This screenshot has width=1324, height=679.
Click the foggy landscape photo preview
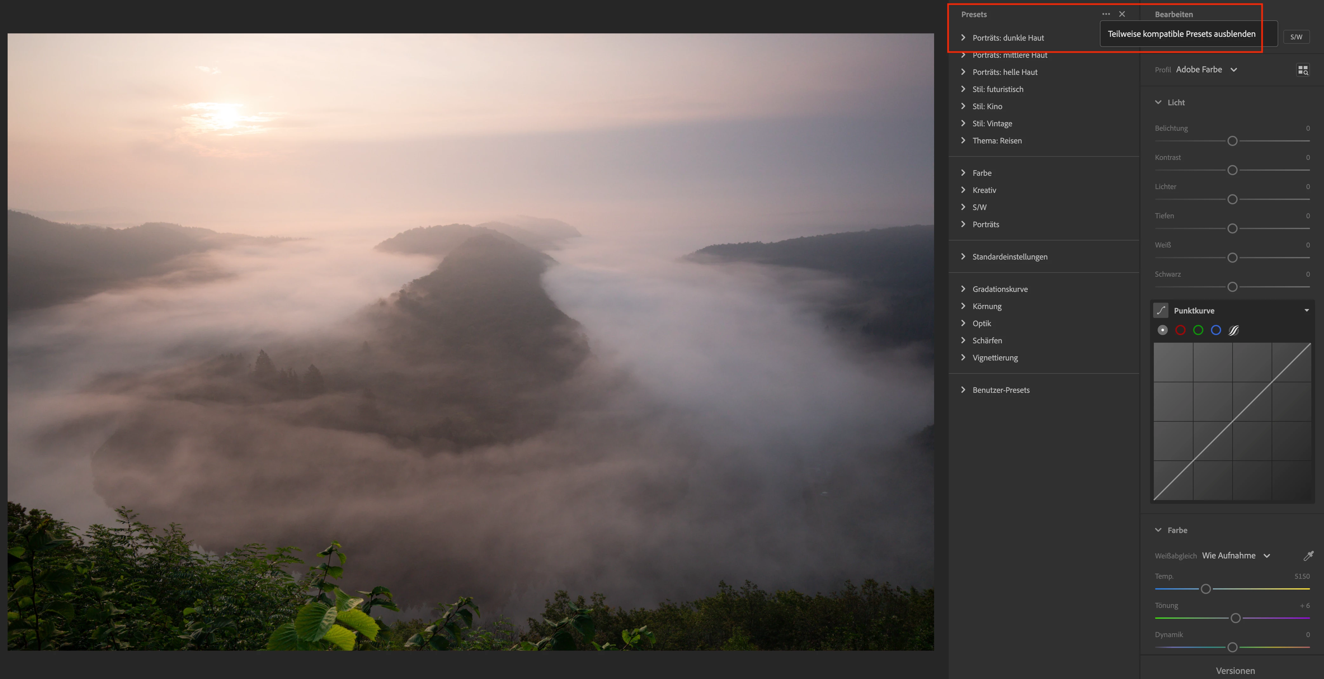[470, 341]
